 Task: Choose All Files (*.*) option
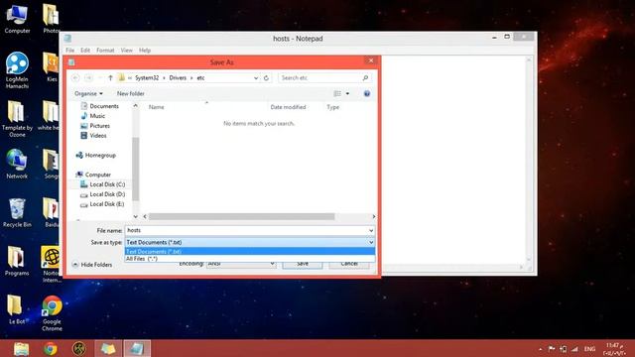coord(249,259)
